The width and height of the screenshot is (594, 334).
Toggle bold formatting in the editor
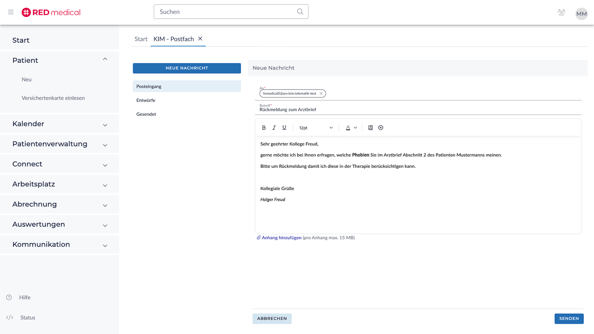pyautogui.click(x=264, y=128)
